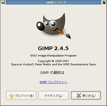Image resolution: width=107 pixels, height=106 pixels.
Task: Click the 閉じる(C) close button
Action: (x=86, y=95)
